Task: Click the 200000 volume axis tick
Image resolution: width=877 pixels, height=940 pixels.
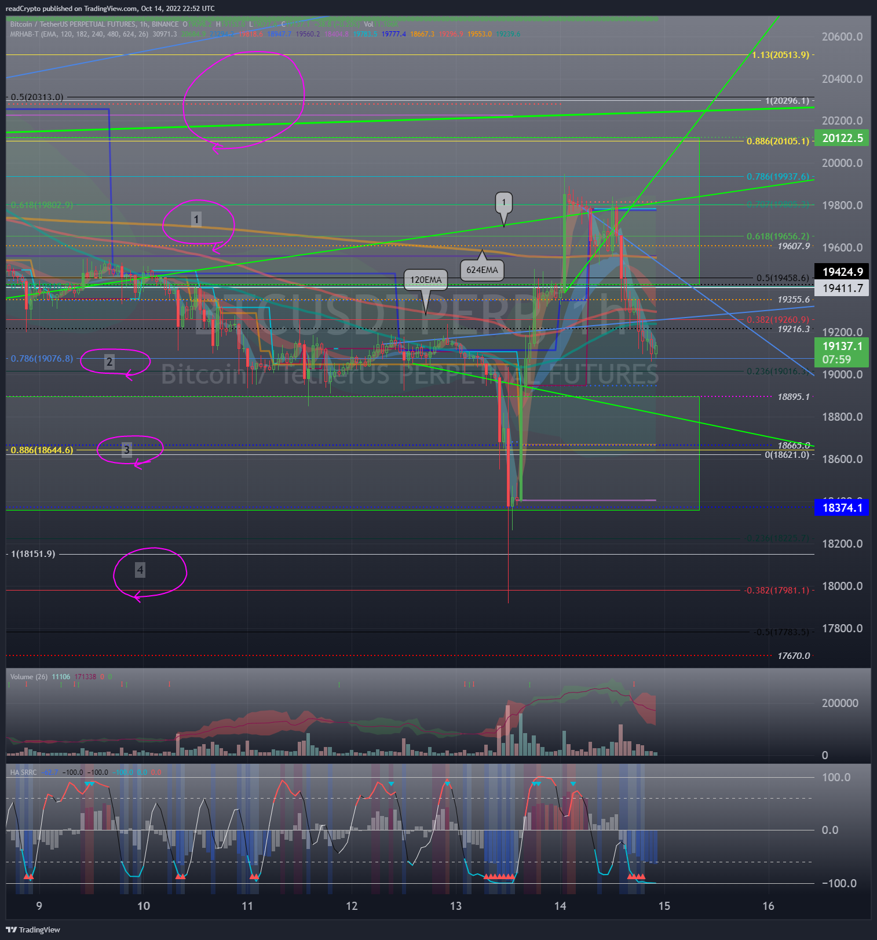Action: 840,703
